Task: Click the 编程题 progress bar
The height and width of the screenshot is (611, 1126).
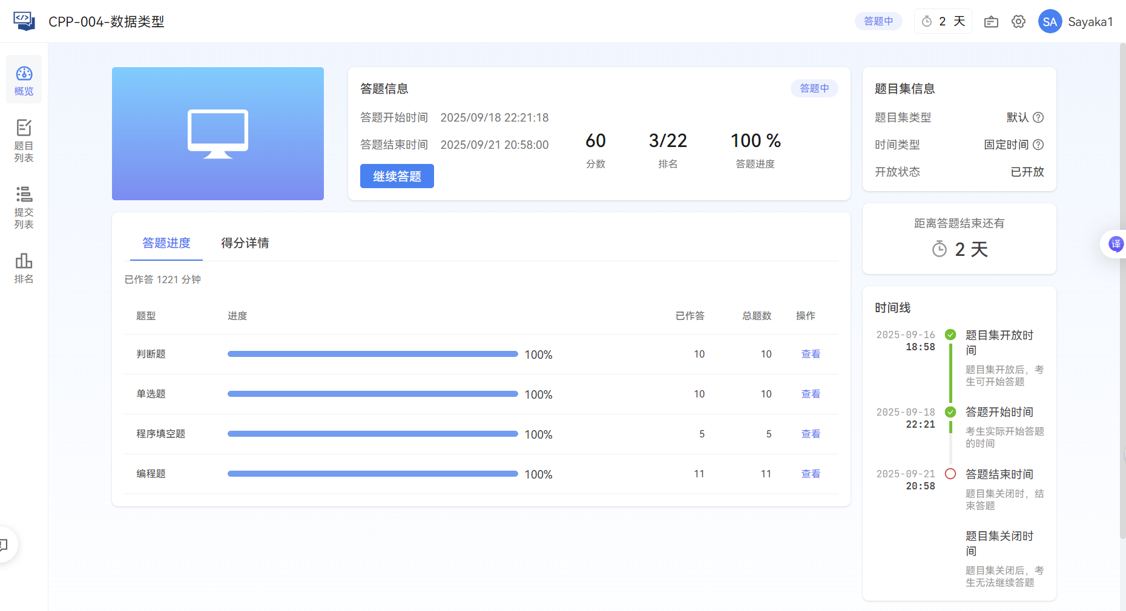Action: click(x=373, y=474)
